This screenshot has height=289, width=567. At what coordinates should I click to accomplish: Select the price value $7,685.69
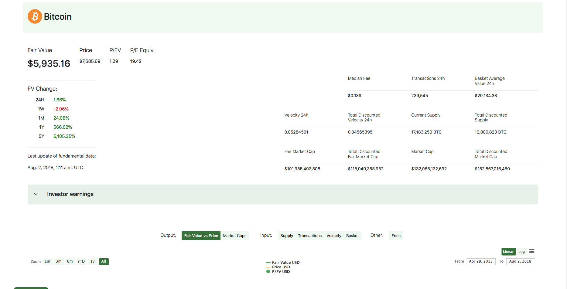click(90, 61)
